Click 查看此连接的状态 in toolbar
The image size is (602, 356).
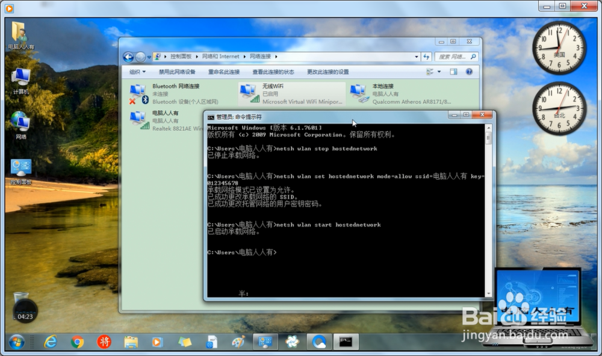273,72
